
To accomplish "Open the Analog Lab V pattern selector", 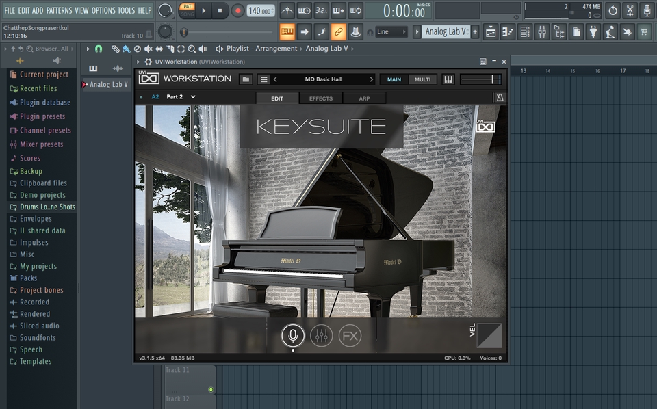I will [446, 32].
